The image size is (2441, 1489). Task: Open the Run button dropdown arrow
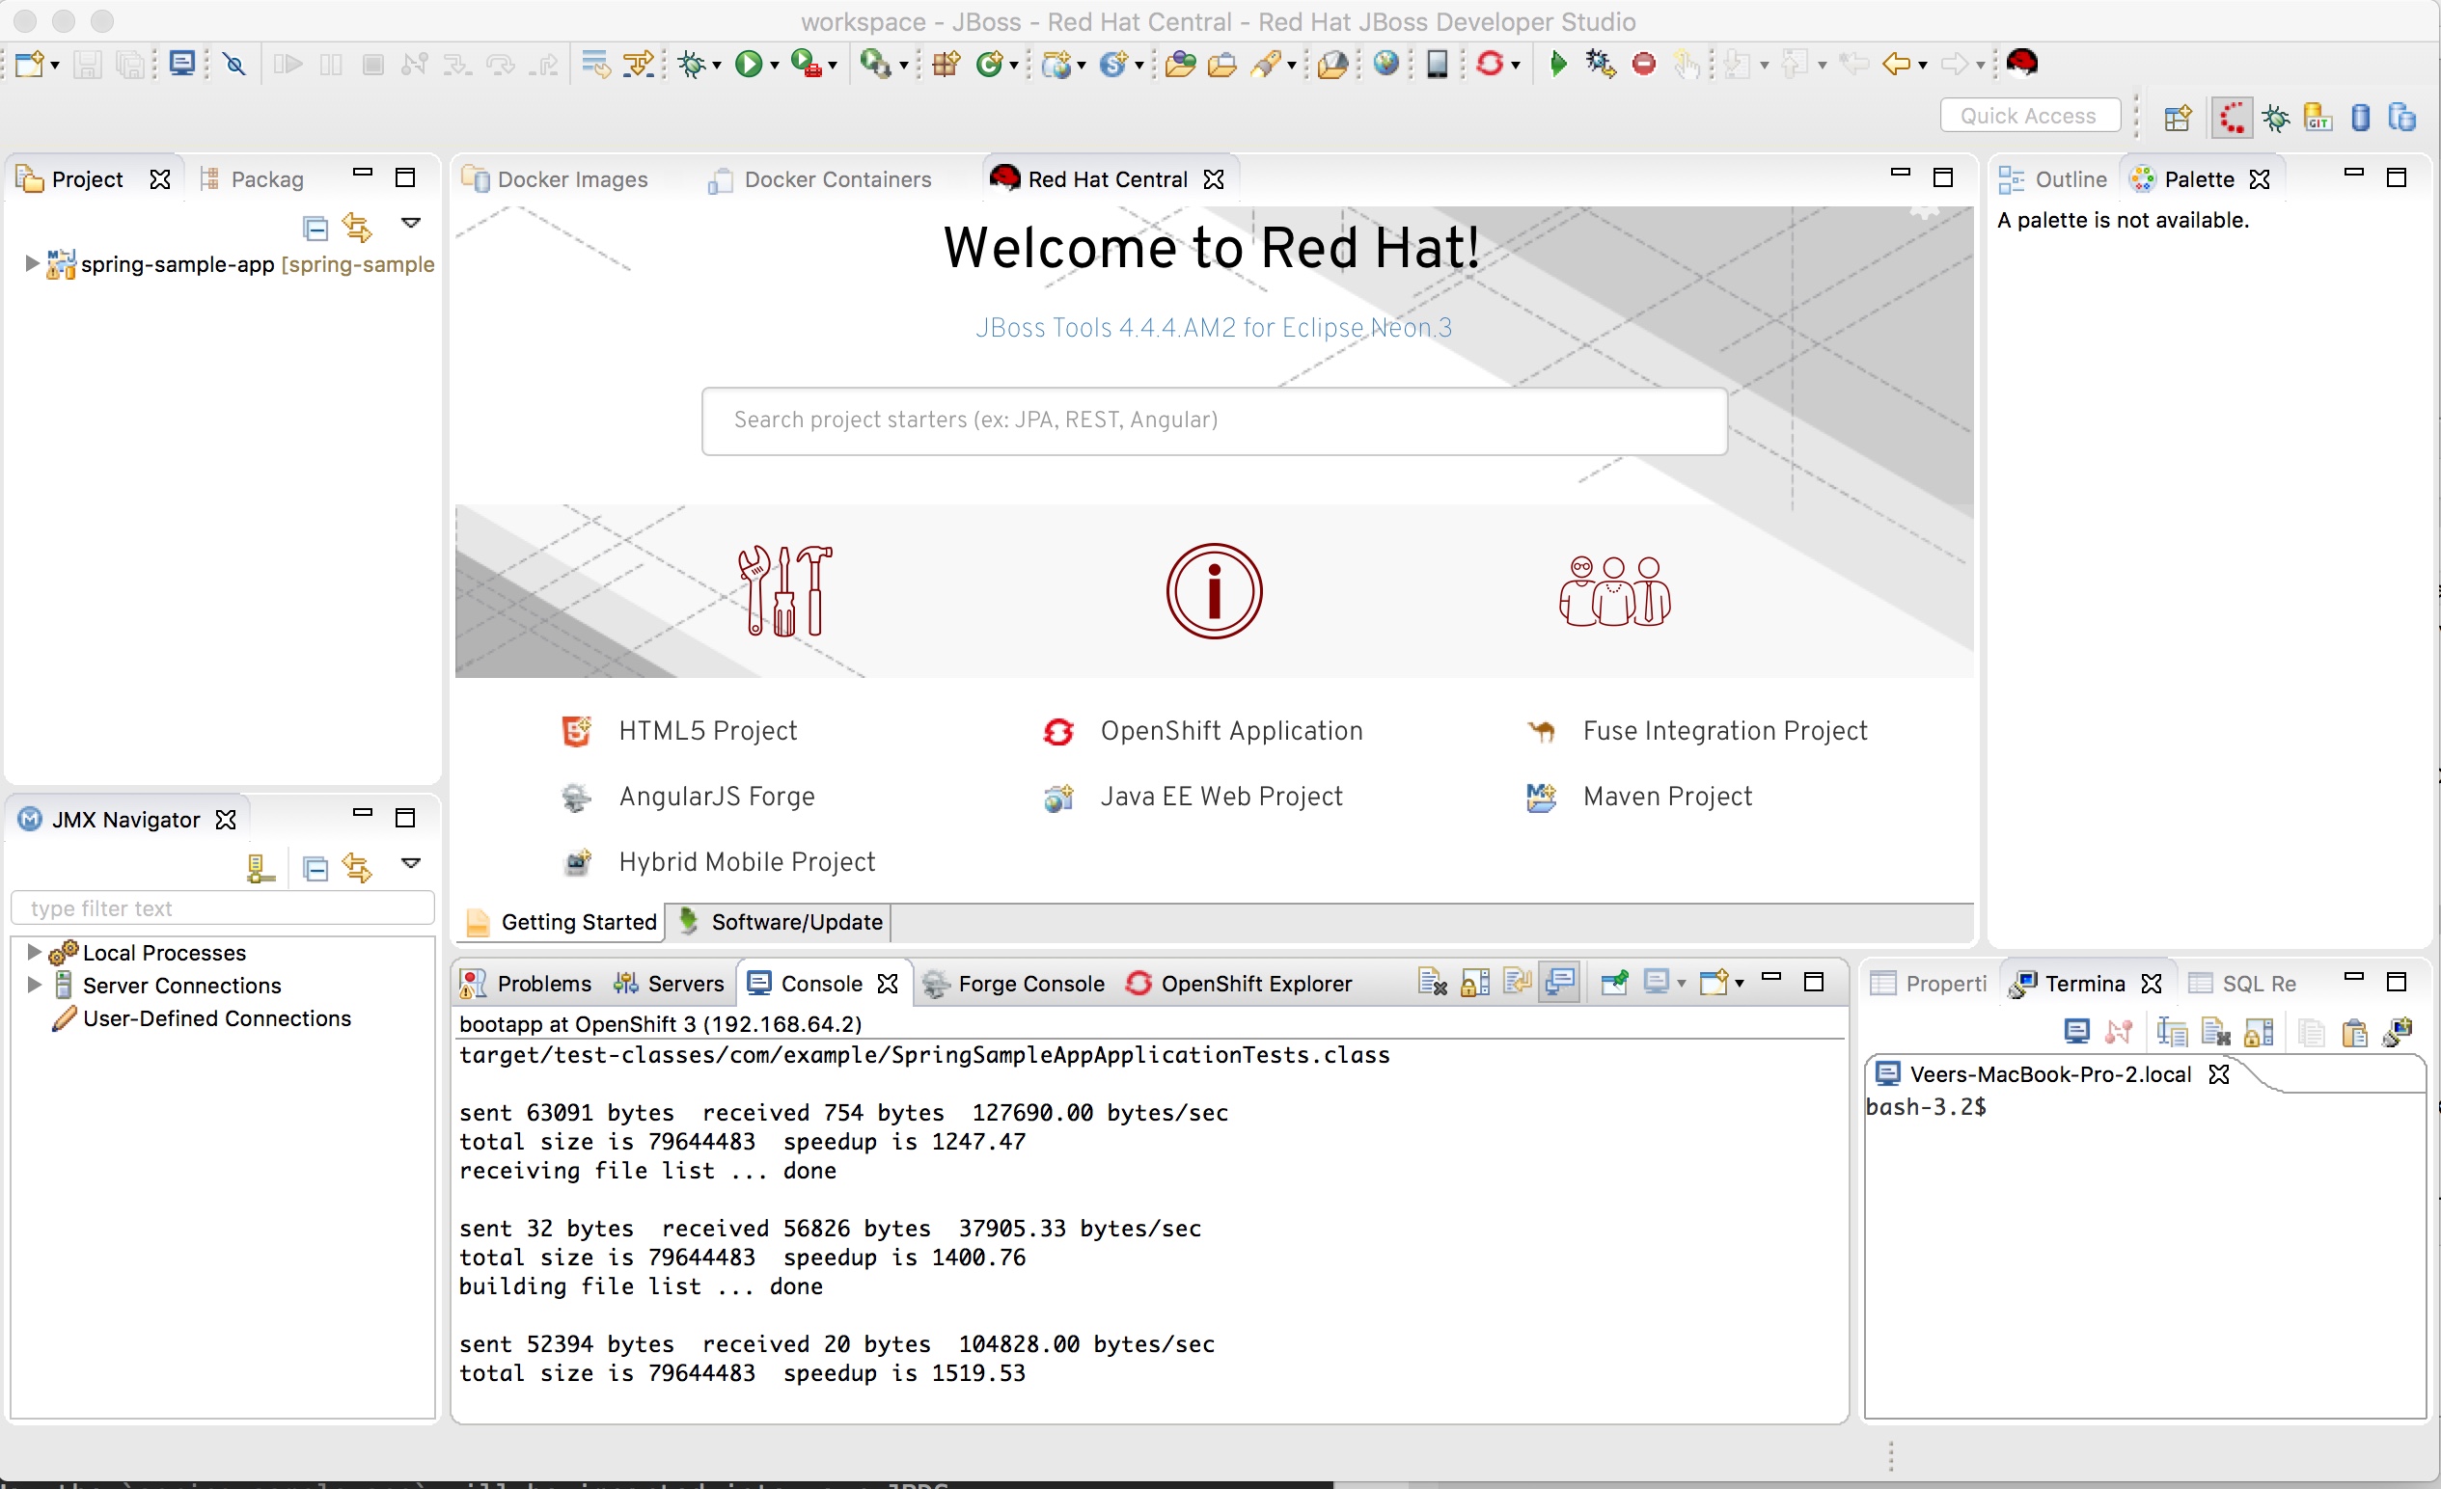775,67
